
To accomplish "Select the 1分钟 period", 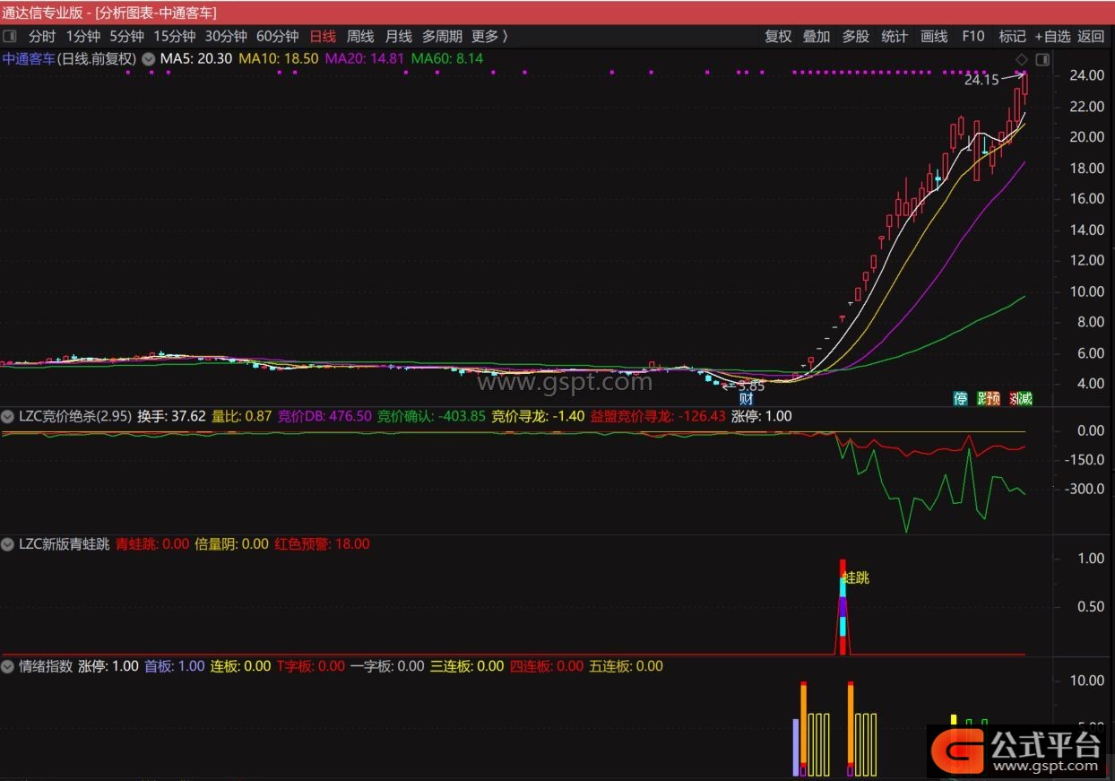I will 82,37.
